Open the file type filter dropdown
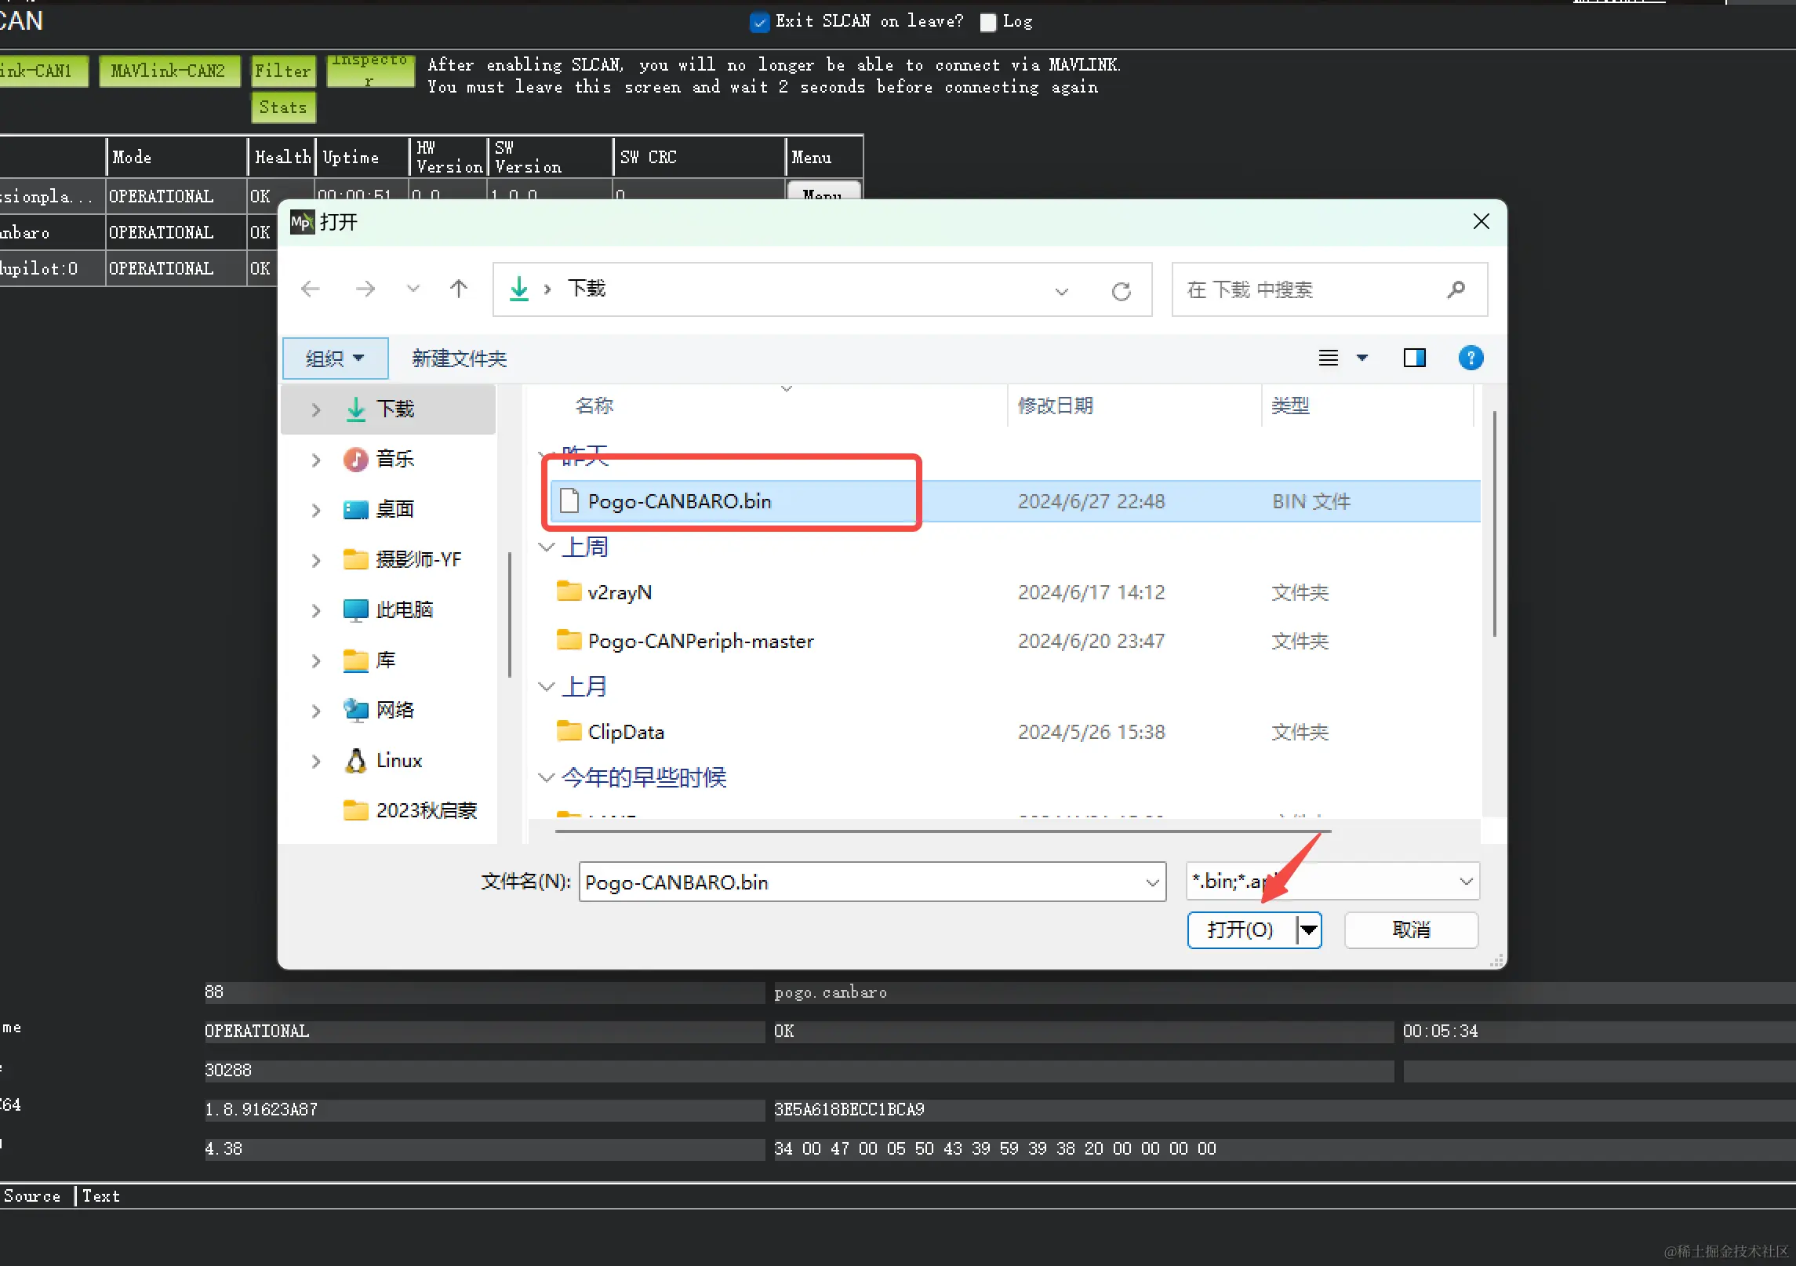 [x=1466, y=882]
